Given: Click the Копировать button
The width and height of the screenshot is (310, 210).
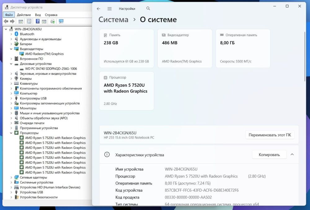Looking at the screenshot, I should click(269, 155).
